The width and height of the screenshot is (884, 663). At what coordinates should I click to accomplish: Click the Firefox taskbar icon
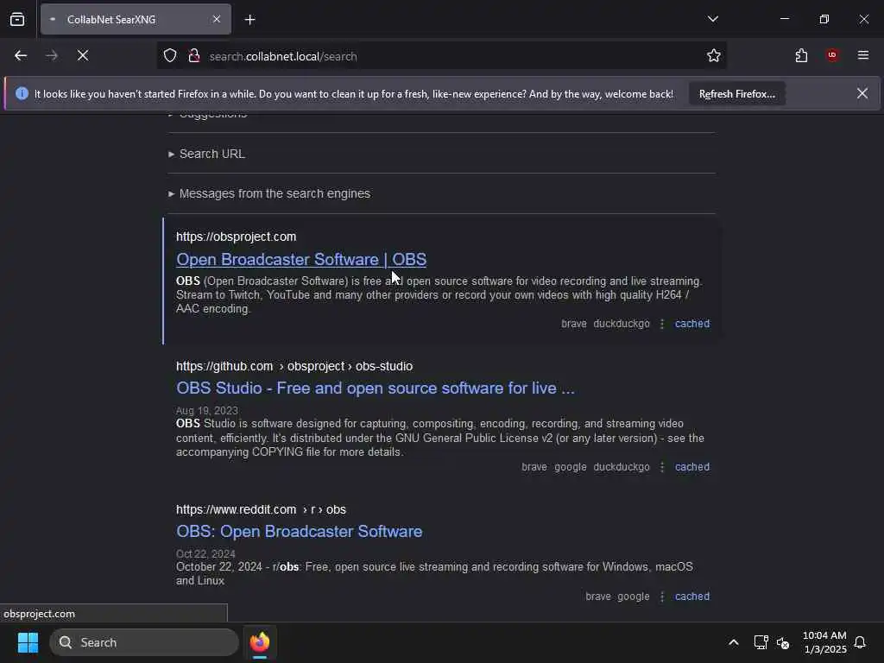click(260, 642)
